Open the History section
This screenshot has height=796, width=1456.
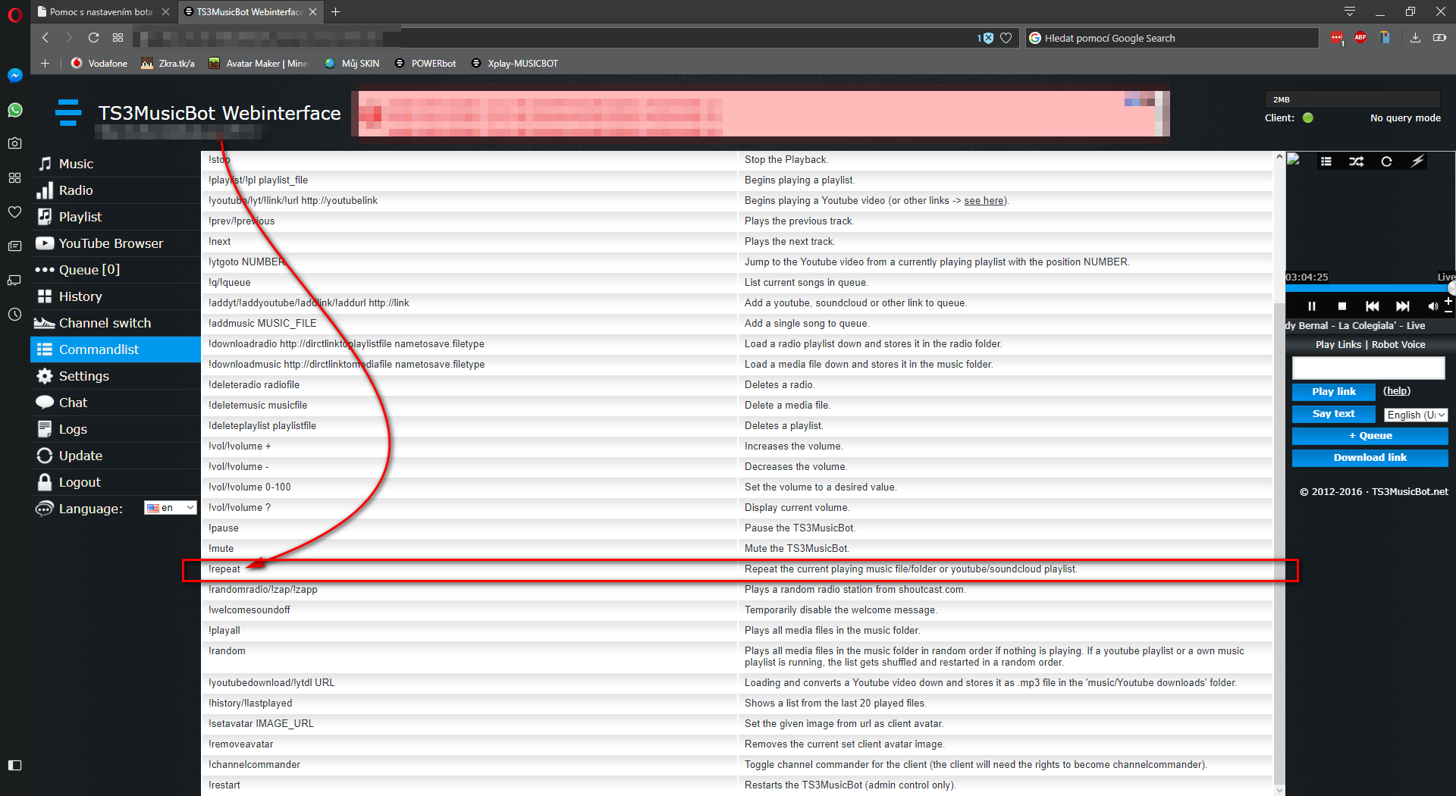[115, 296]
